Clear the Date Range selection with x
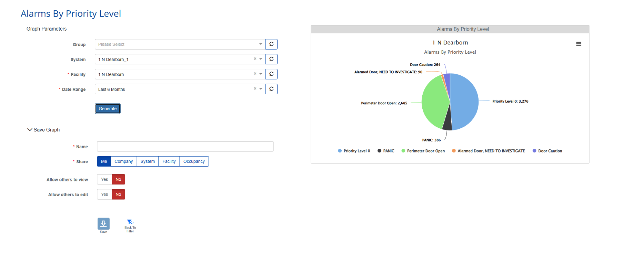This screenshot has width=633, height=254. 255,89
